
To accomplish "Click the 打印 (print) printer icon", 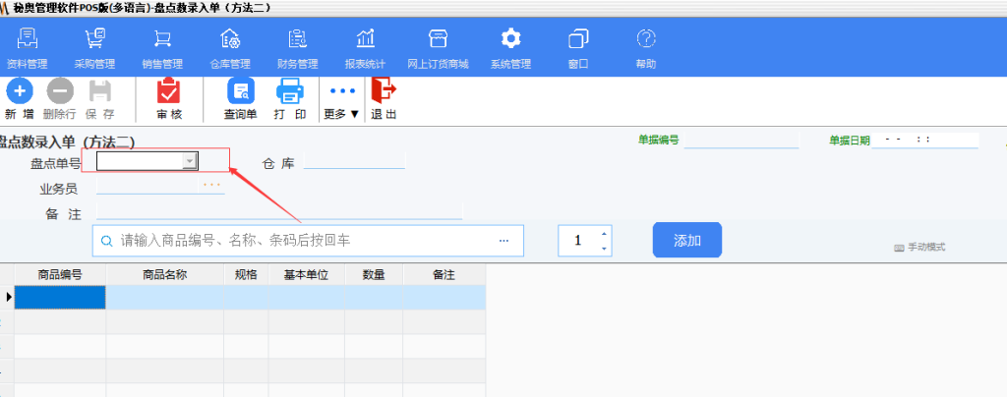I will point(290,92).
